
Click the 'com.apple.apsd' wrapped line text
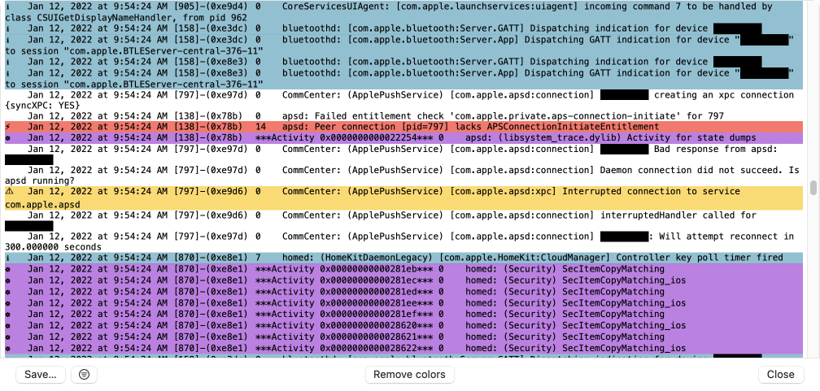point(43,205)
